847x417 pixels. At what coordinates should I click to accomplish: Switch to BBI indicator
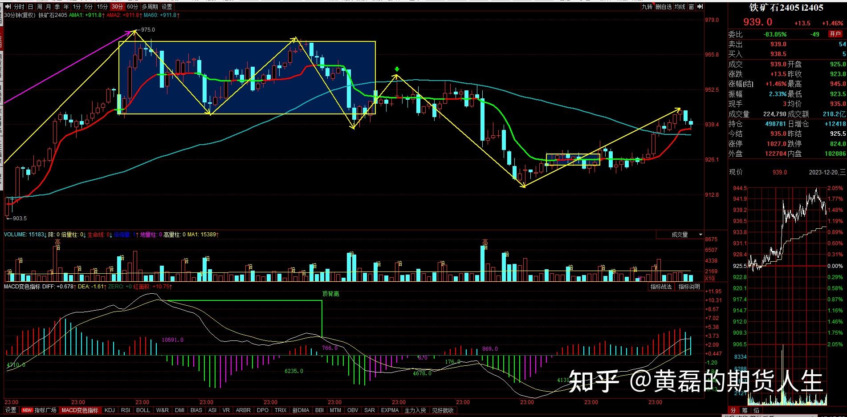319,410
